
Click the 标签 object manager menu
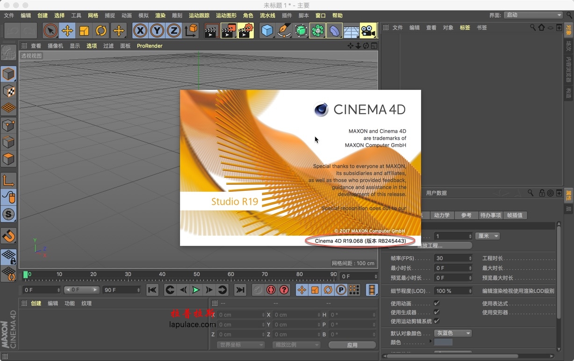click(x=465, y=28)
